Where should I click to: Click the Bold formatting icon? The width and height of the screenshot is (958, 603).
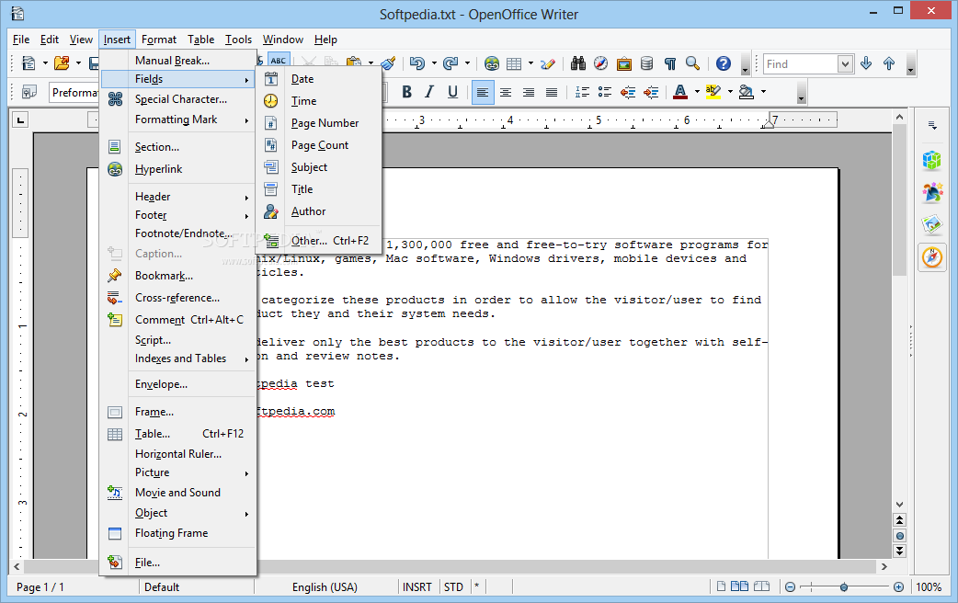406,92
